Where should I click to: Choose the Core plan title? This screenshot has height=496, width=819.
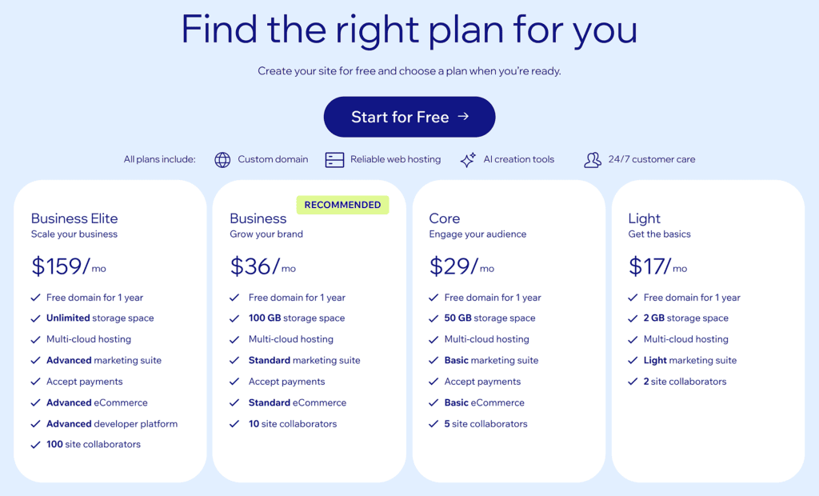[x=445, y=218]
